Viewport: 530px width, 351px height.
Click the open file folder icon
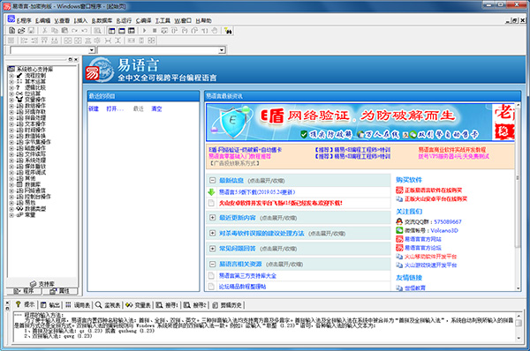(21, 31)
